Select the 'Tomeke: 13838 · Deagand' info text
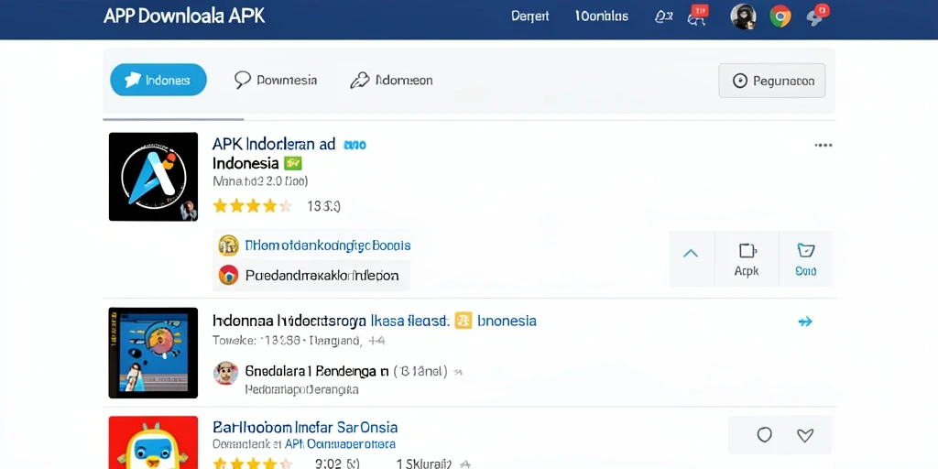938x469 pixels. pos(287,341)
